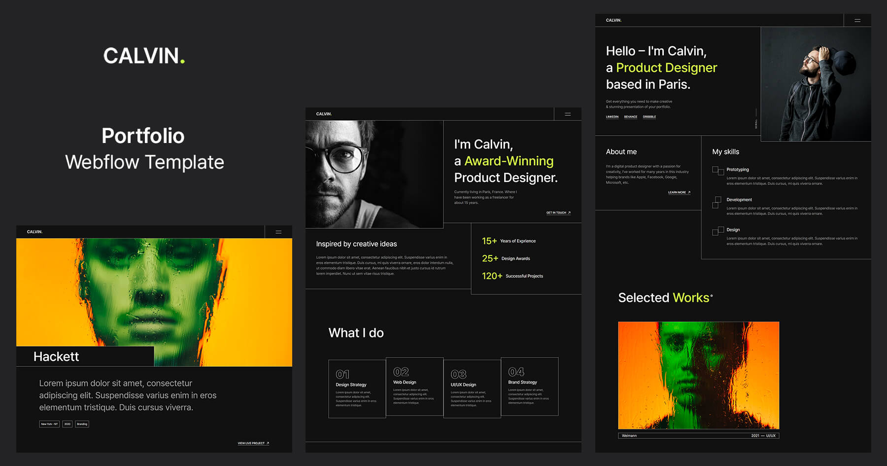The height and width of the screenshot is (466, 887).
Task: Select the 'New York - NY' tag under Hackett
Action: 49,424
